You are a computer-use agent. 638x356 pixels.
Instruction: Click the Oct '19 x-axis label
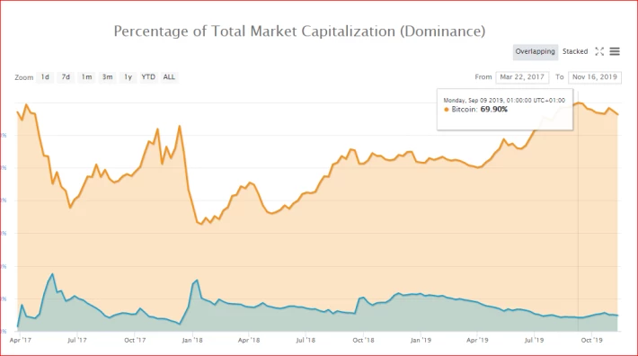click(591, 340)
